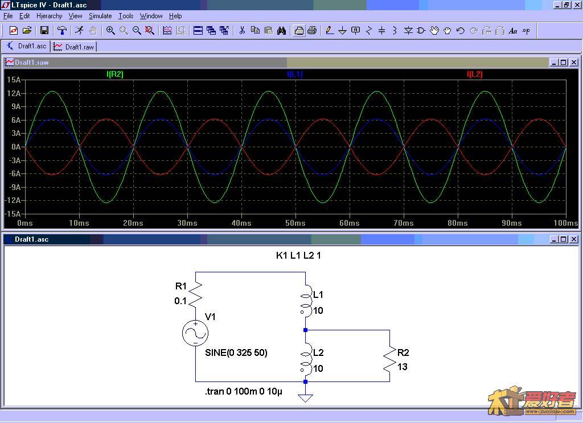Tile windows horizontally icon

pos(198,31)
